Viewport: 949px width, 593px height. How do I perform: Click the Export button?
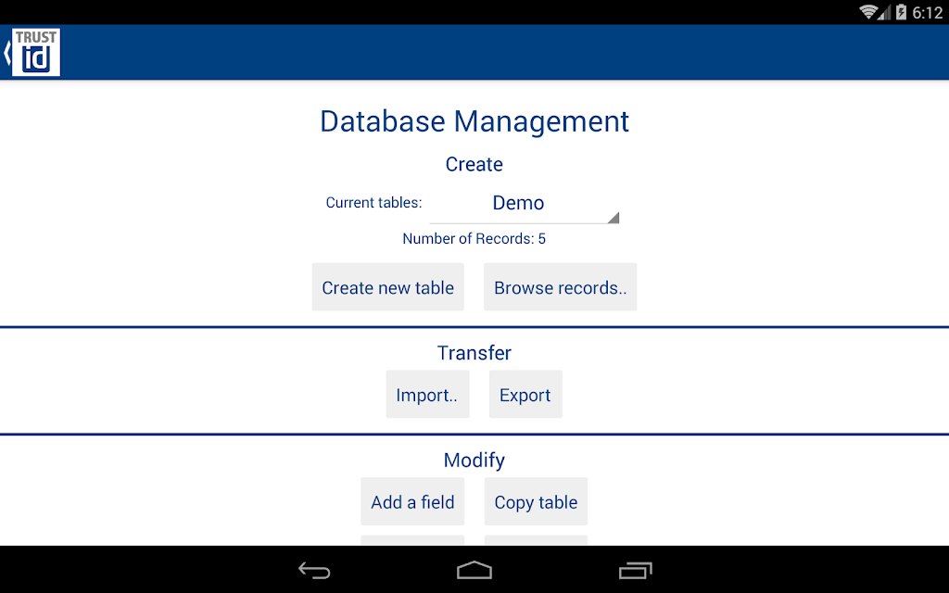[x=525, y=395]
